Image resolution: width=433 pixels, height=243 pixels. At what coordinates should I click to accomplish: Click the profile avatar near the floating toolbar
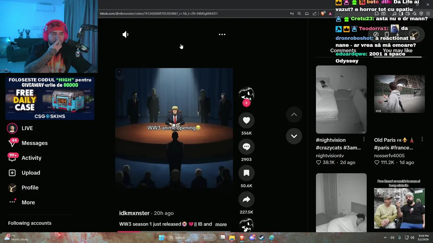click(414, 34)
